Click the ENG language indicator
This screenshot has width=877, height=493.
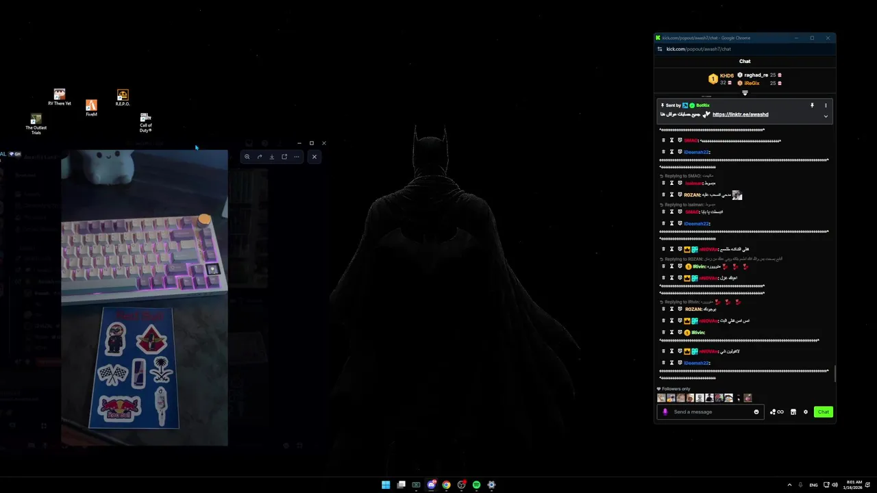pyautogui.click(x=813, y=485)
